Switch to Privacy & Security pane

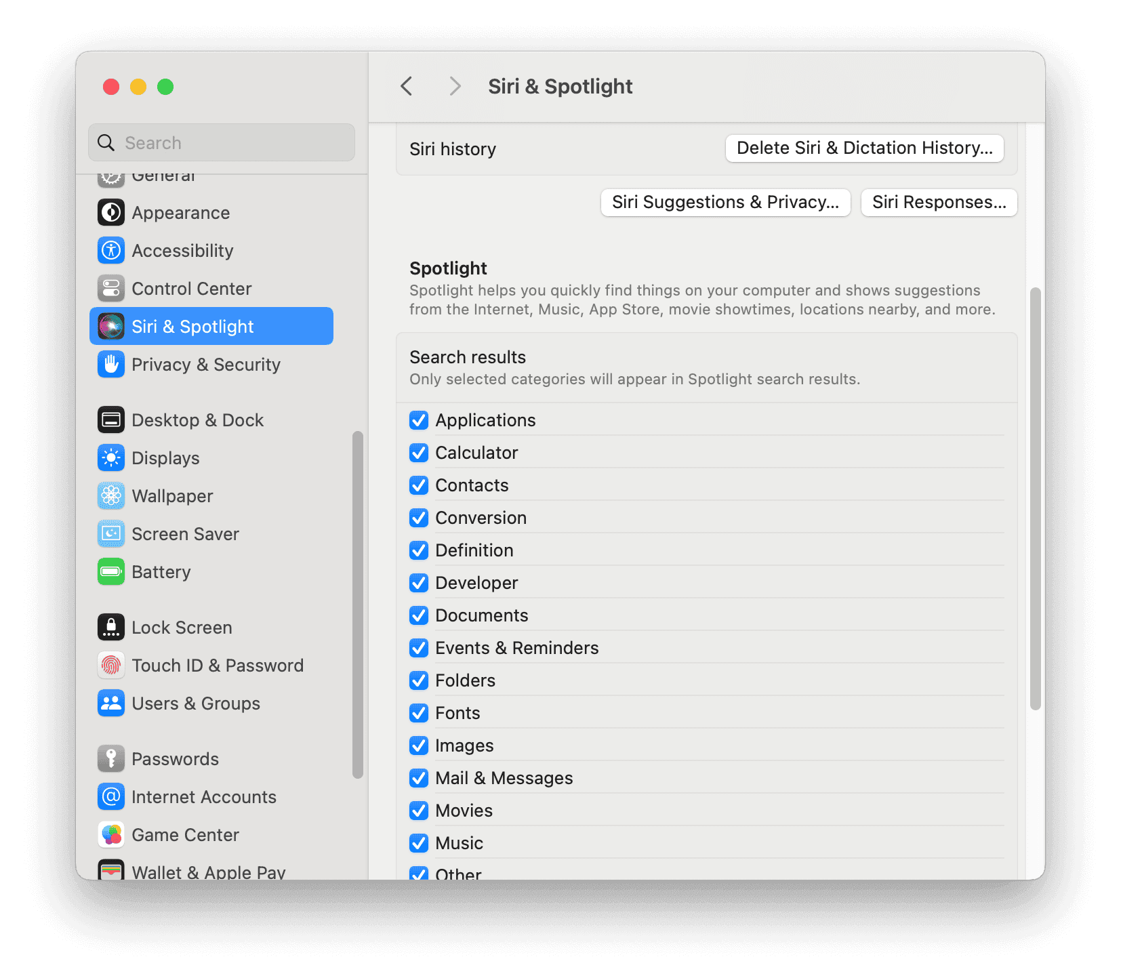point(206,365)
